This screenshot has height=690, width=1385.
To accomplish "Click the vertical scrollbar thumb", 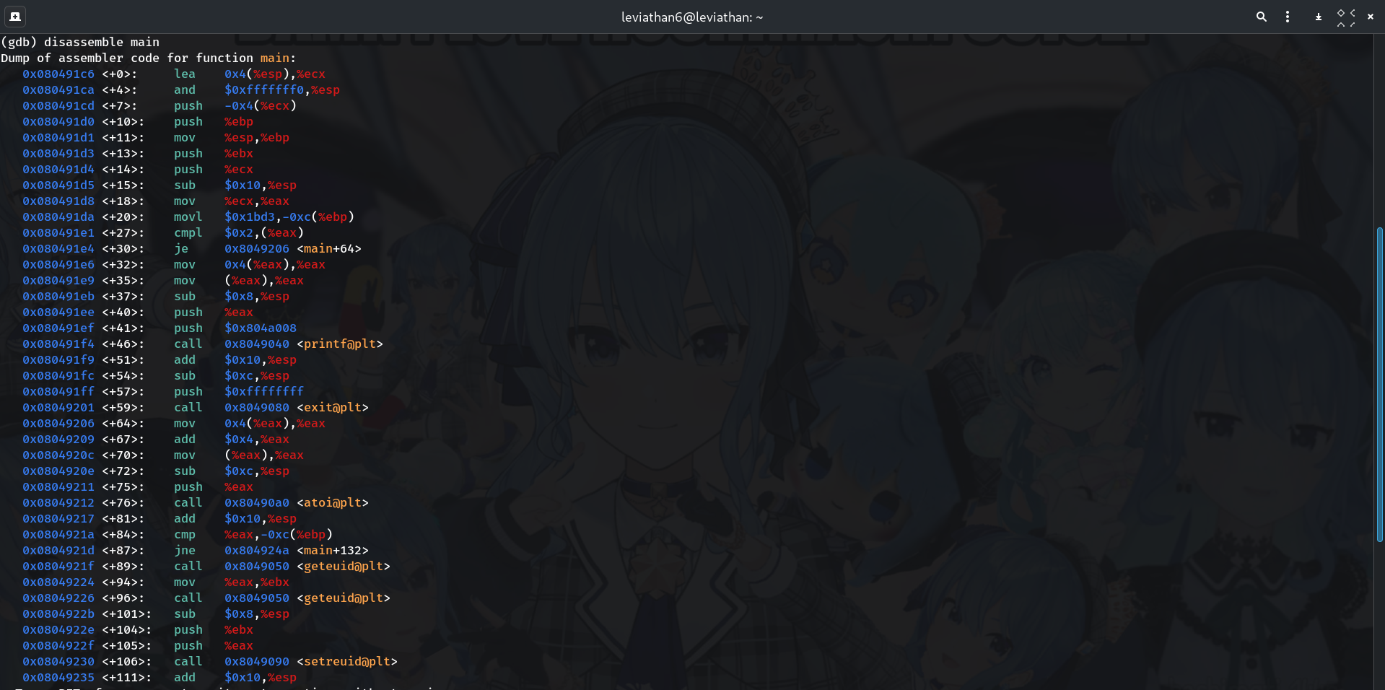I will pos(1379,384).
